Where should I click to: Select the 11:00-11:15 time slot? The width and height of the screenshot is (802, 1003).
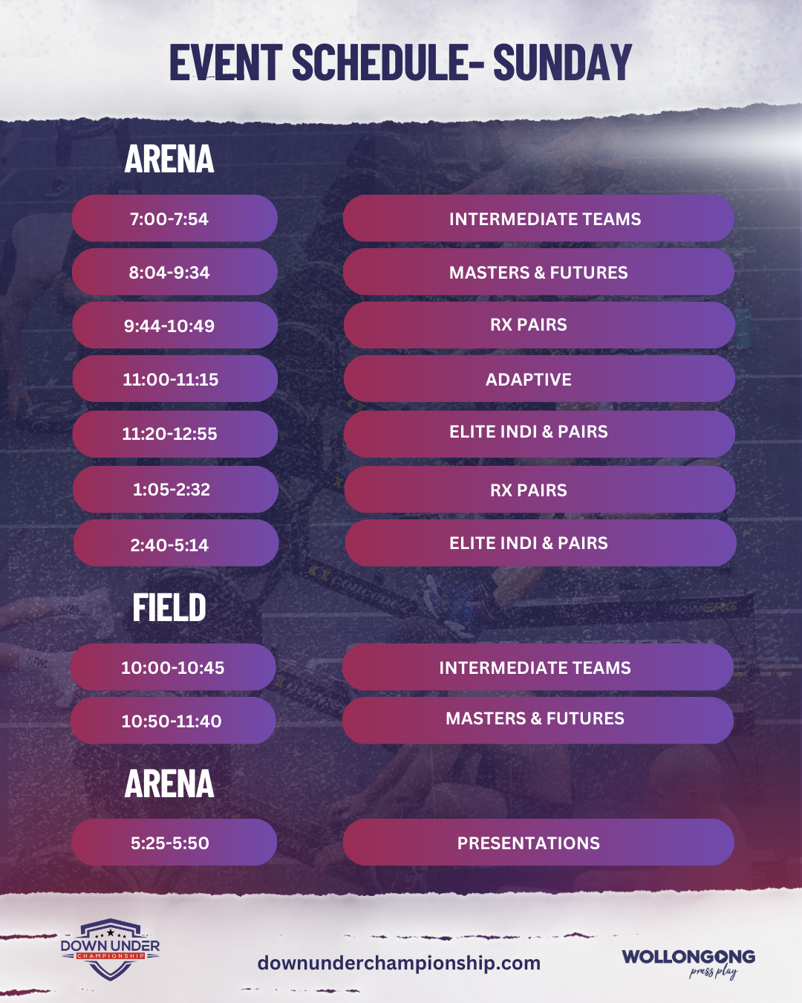[175, 379]
